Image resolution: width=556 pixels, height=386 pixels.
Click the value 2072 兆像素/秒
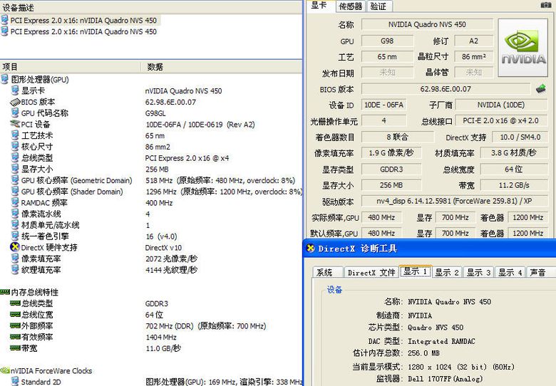tap(171, 259)
